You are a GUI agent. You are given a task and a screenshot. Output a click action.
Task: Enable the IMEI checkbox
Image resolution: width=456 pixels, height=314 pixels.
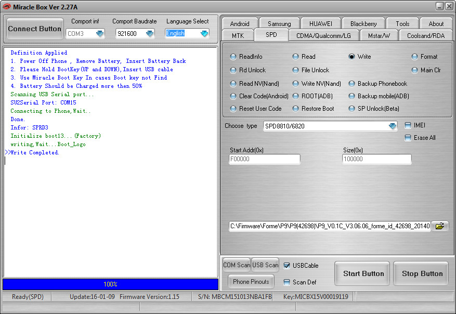tap(408, 125)
